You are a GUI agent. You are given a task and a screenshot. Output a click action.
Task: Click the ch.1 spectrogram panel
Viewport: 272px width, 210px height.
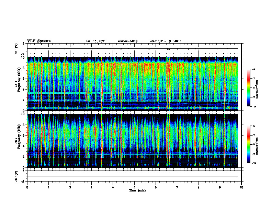(133, 84)
